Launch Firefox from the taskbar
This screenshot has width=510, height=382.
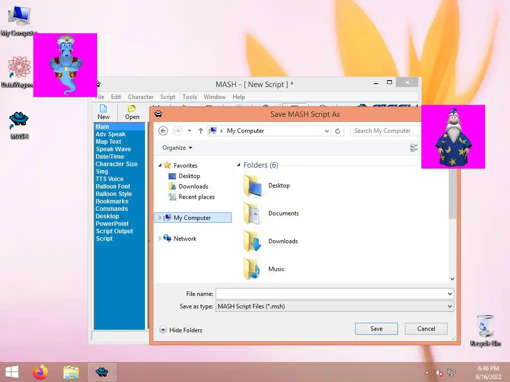coord(41,372)
